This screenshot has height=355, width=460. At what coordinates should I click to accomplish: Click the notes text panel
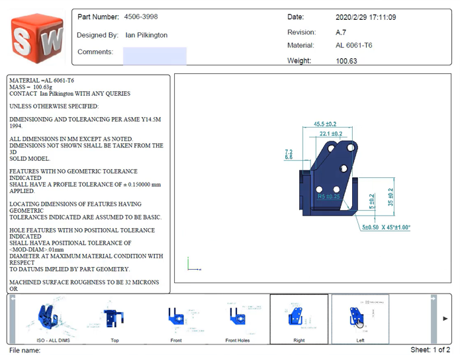pos(88,184)
